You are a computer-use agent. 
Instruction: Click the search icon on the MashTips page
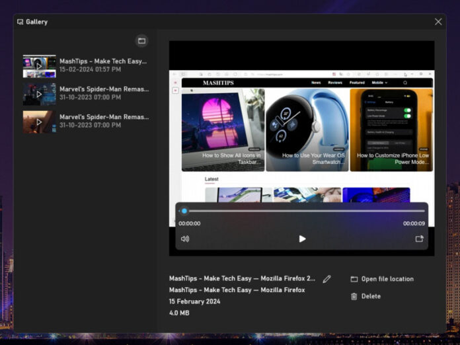click(405, 83)
